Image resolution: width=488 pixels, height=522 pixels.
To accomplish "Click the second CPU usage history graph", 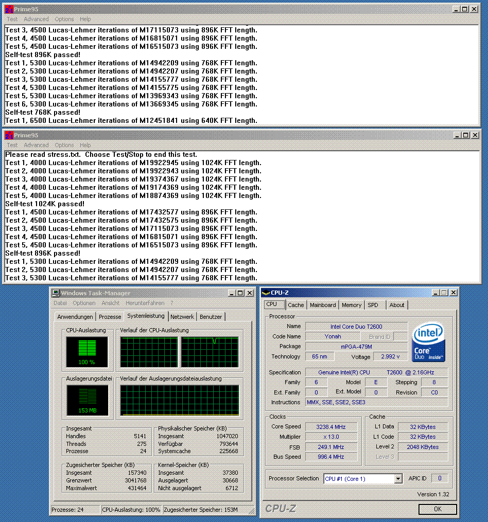I will pyautogui.click(x=210, y=352).
